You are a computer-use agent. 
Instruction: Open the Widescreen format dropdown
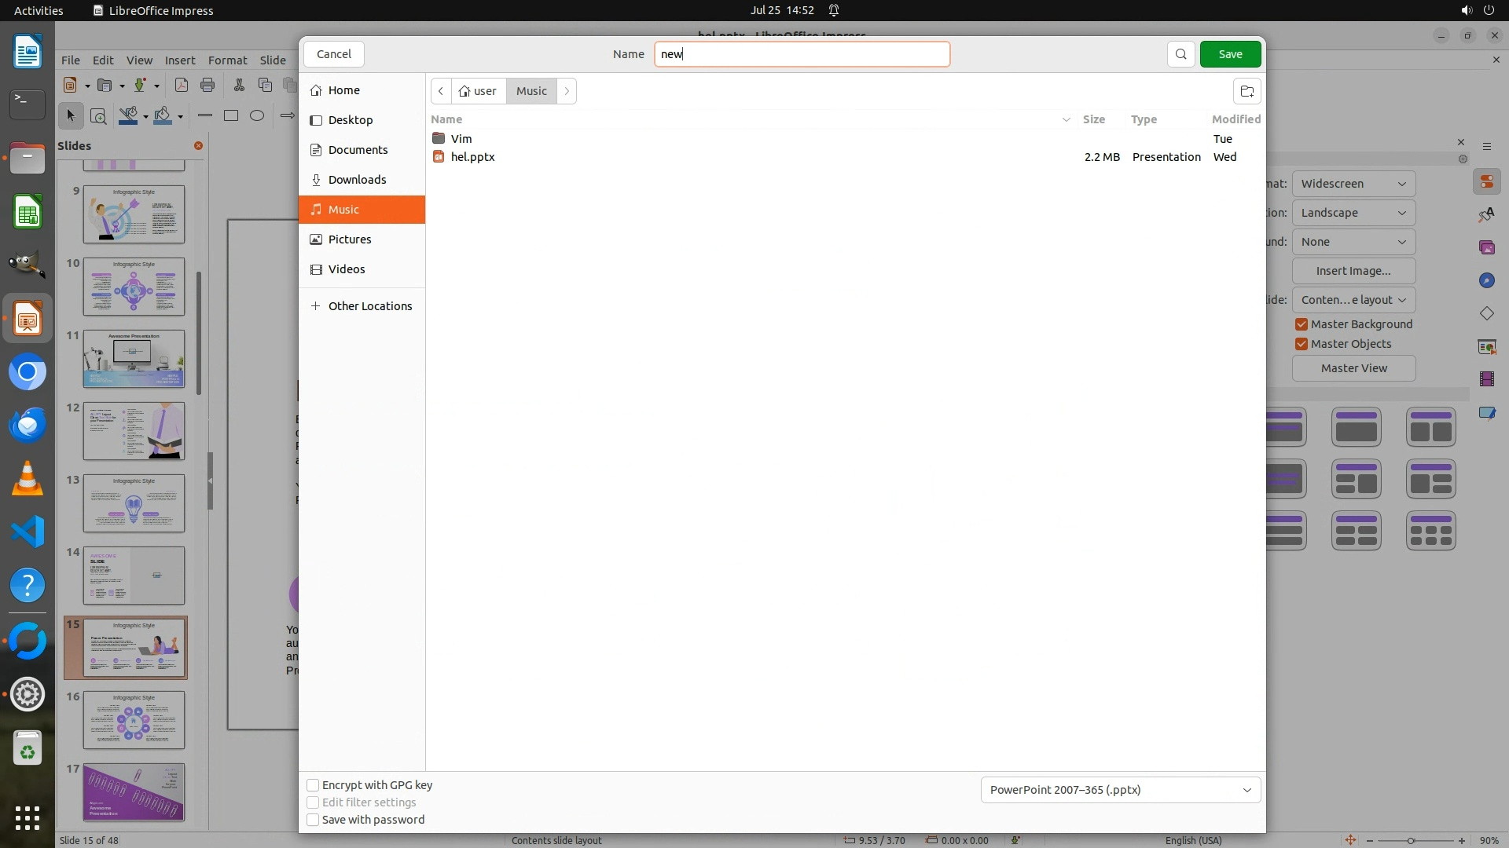coord(1353,184)
